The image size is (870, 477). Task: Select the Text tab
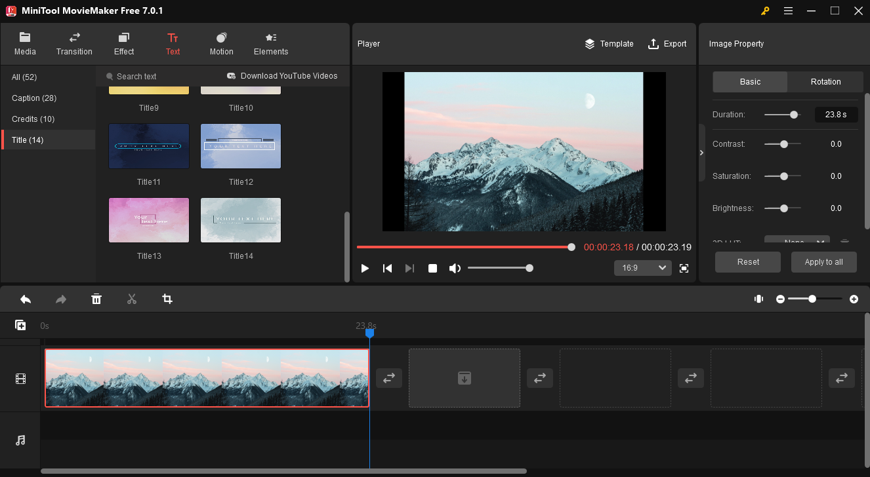tap(173, 43)
